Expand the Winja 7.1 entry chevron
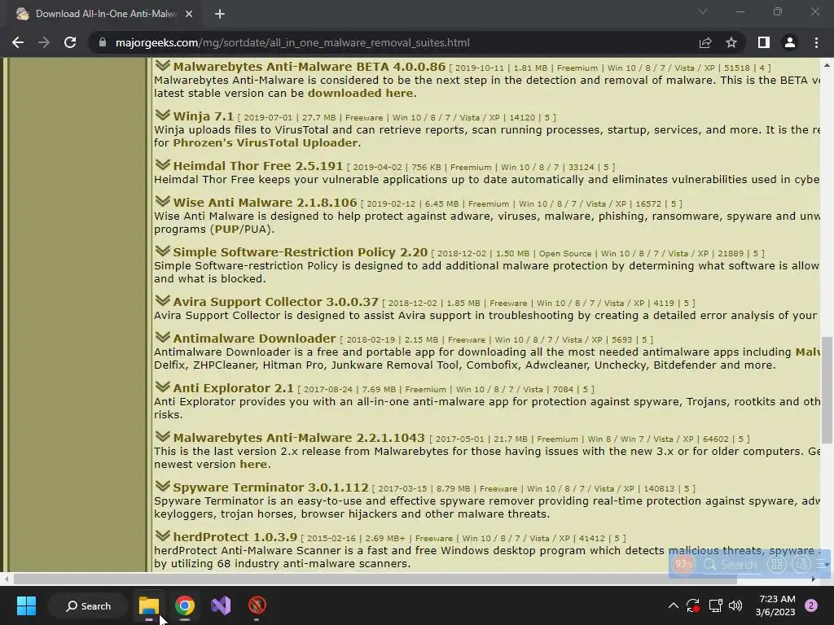The width and height of the screenshot is (834, 625). pos(163,116)
